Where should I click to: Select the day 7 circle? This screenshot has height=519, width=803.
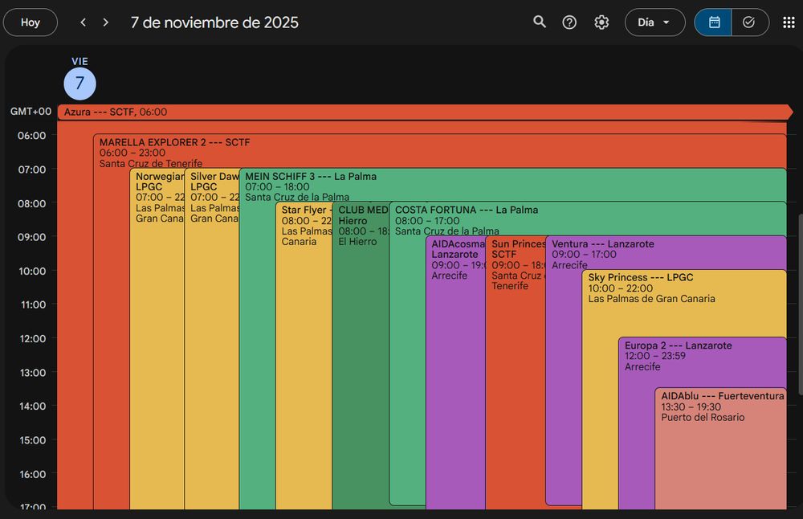coord(79,83)
